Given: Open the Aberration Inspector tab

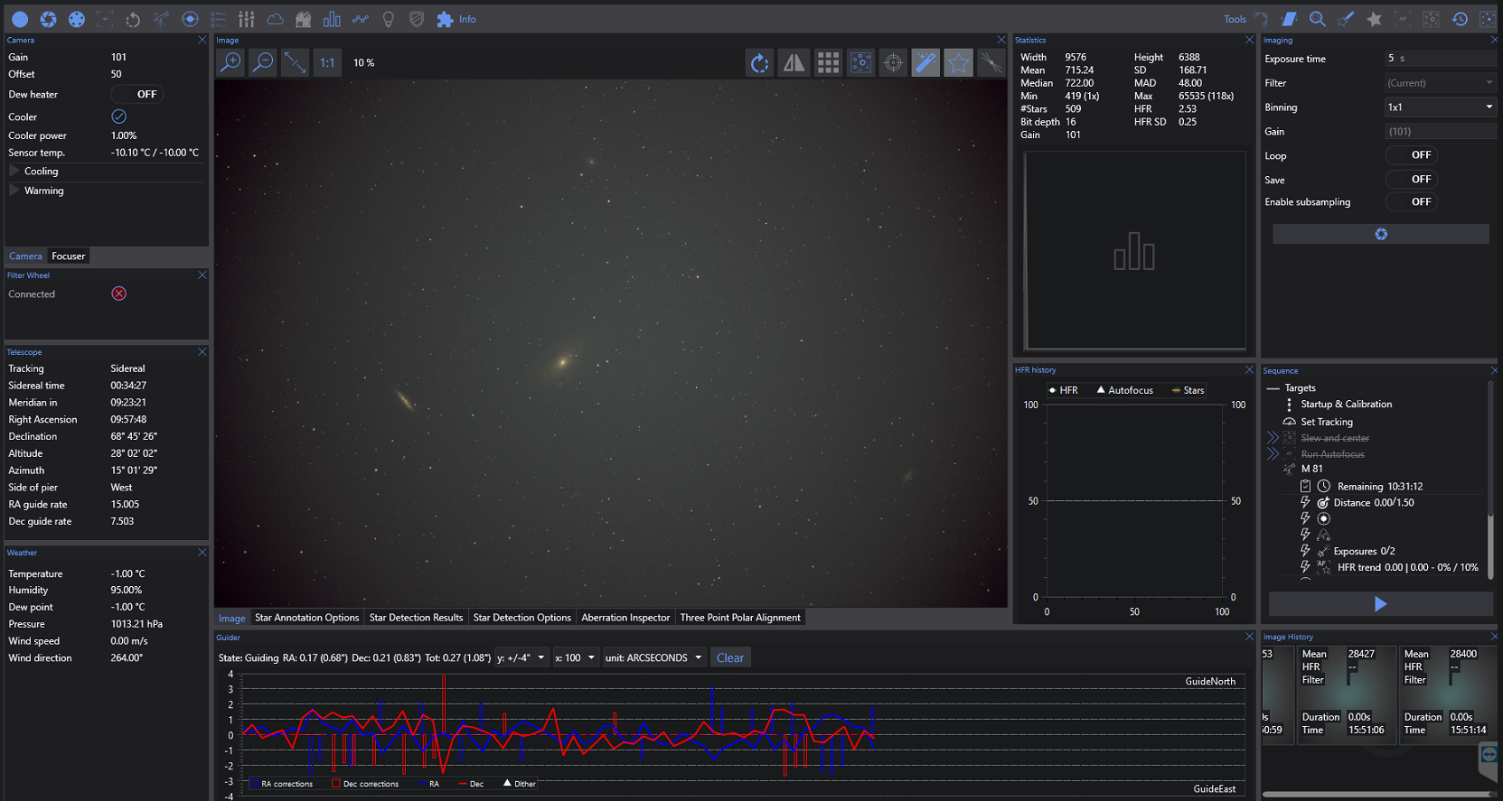Looking at the screenshot, I should coord(625,618).
